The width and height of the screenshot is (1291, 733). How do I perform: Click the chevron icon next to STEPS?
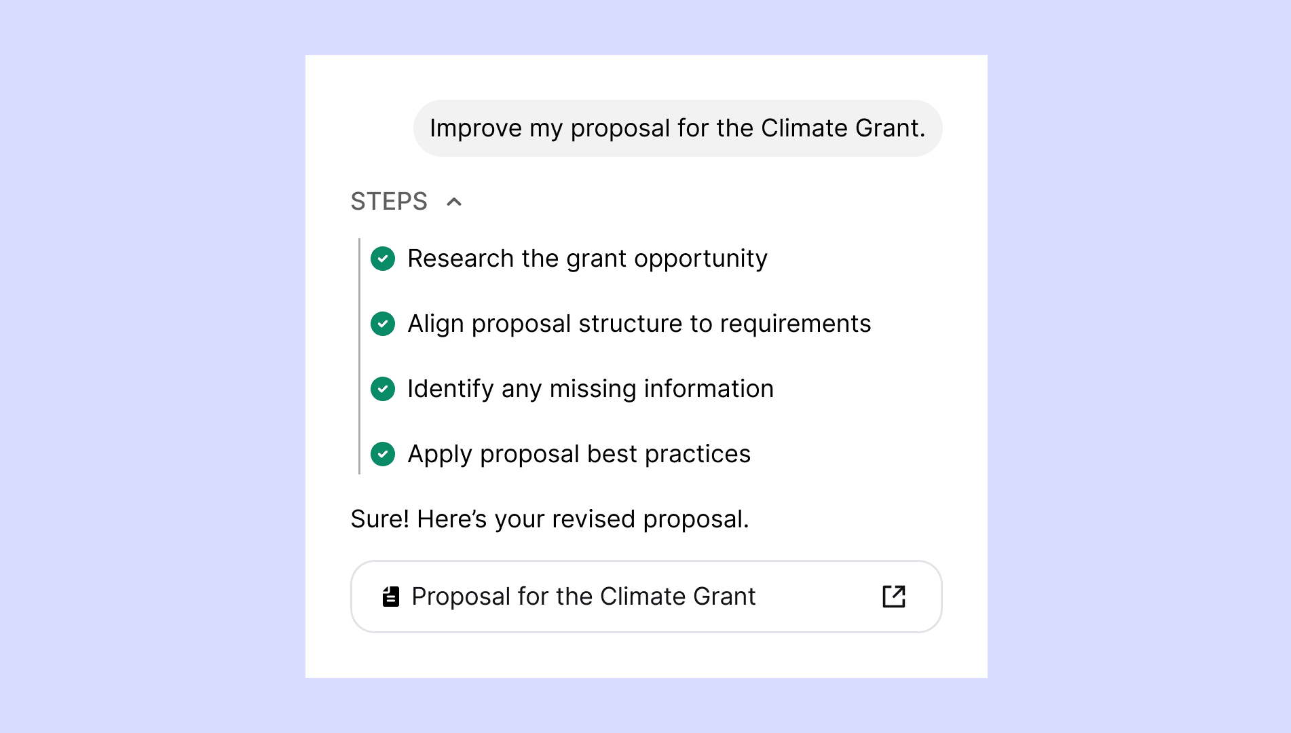point(453,202)
